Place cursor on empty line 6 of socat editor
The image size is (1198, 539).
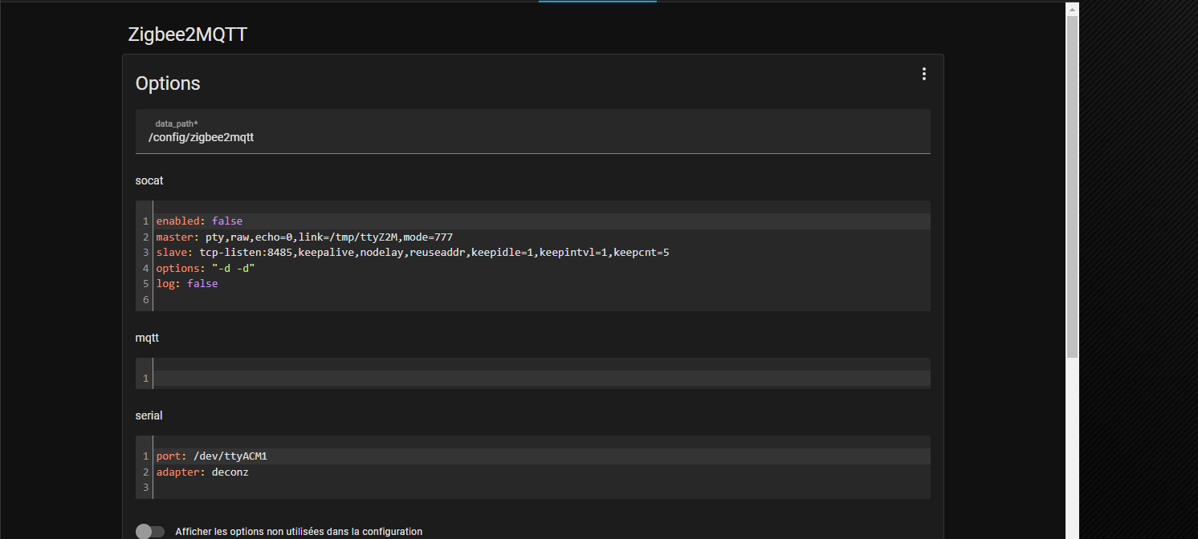541,300
